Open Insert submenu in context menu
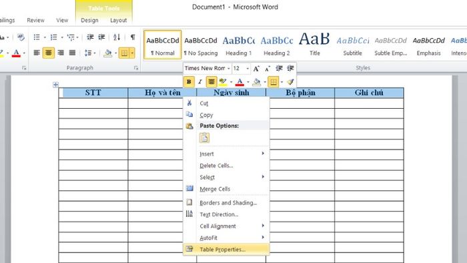The width and height of the screenshot is (467, 263). tap(226, 154)
